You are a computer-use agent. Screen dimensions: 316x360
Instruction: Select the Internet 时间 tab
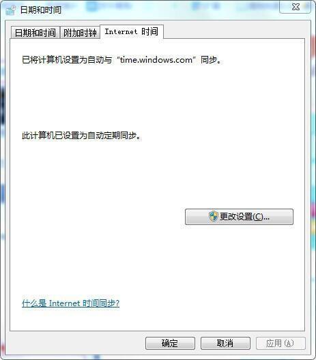(132, 31)
